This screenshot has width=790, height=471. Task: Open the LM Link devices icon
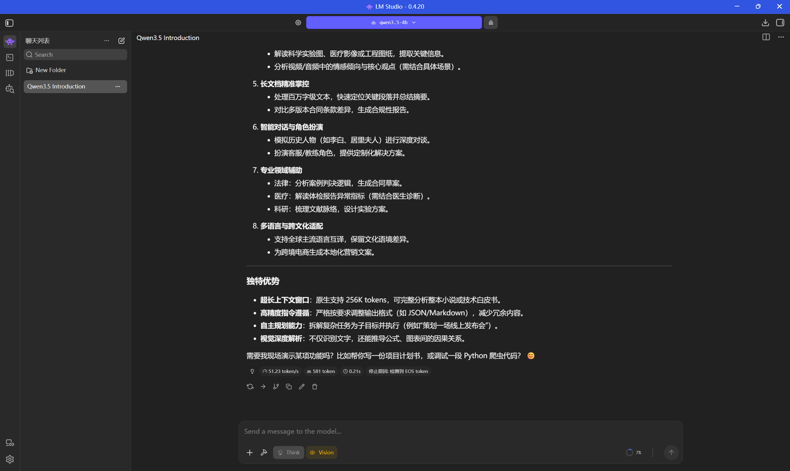point(10,443)
